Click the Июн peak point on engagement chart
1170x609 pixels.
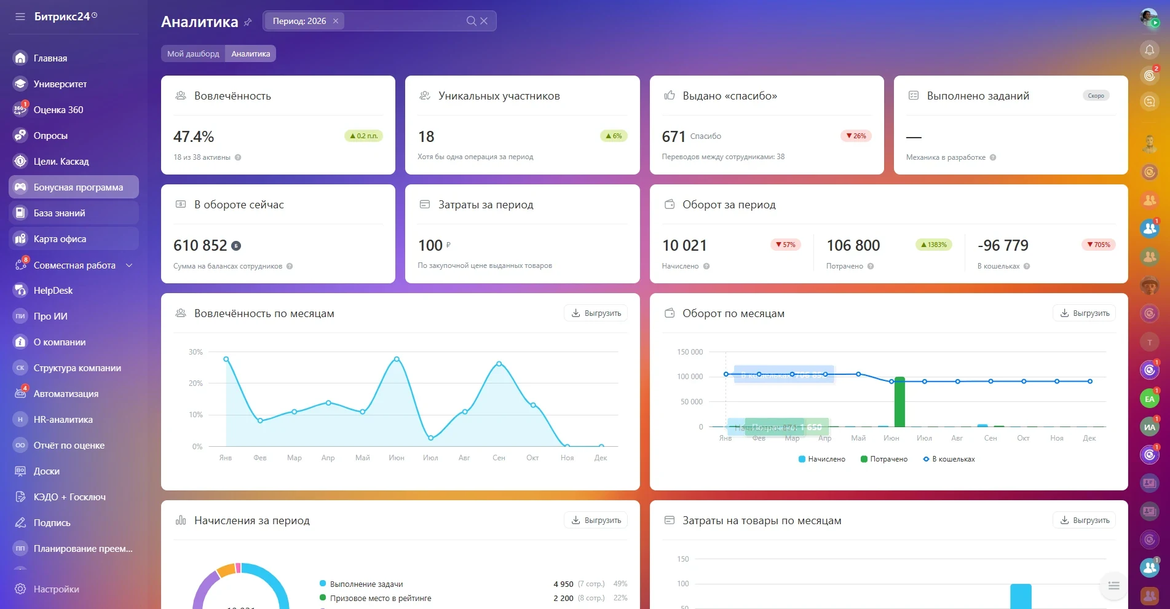click(397, 359)
